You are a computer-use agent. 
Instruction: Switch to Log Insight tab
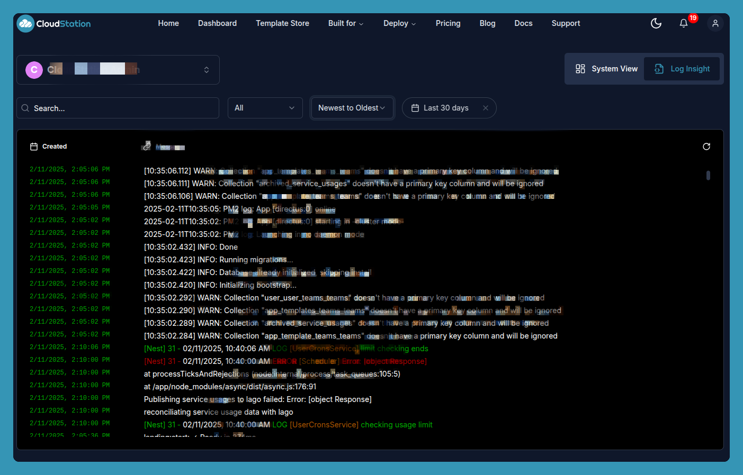click(x=682, y=69)
